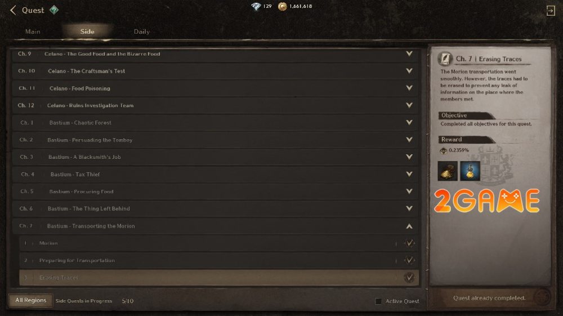Click the Quest already completed button

(489, 297)
